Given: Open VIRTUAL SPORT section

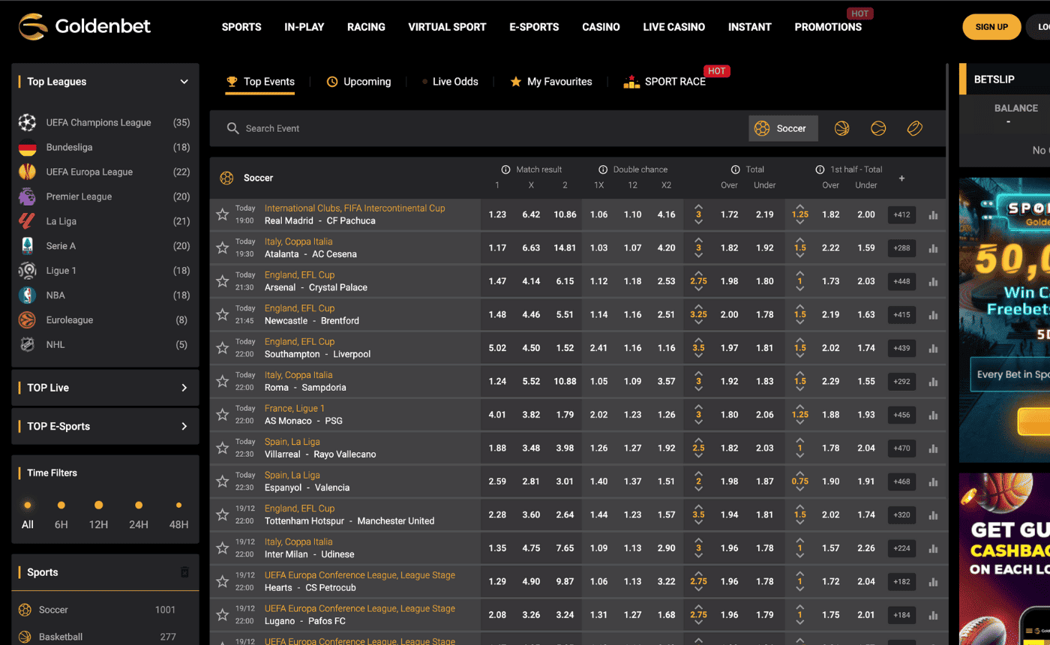Looking at the screenshot, I should point(447,27).
